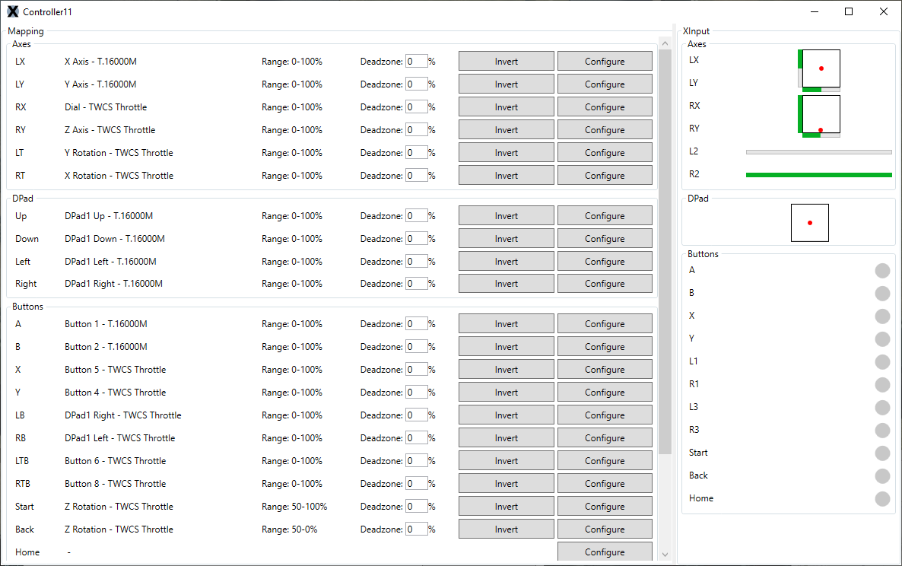Configure the A button mapping
902x566 pixels.
pos(605,324)
